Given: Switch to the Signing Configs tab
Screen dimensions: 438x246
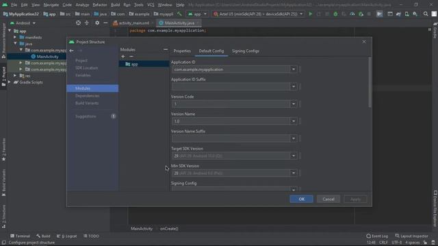Looking at the screenshot, I should (x=246, y=51).
